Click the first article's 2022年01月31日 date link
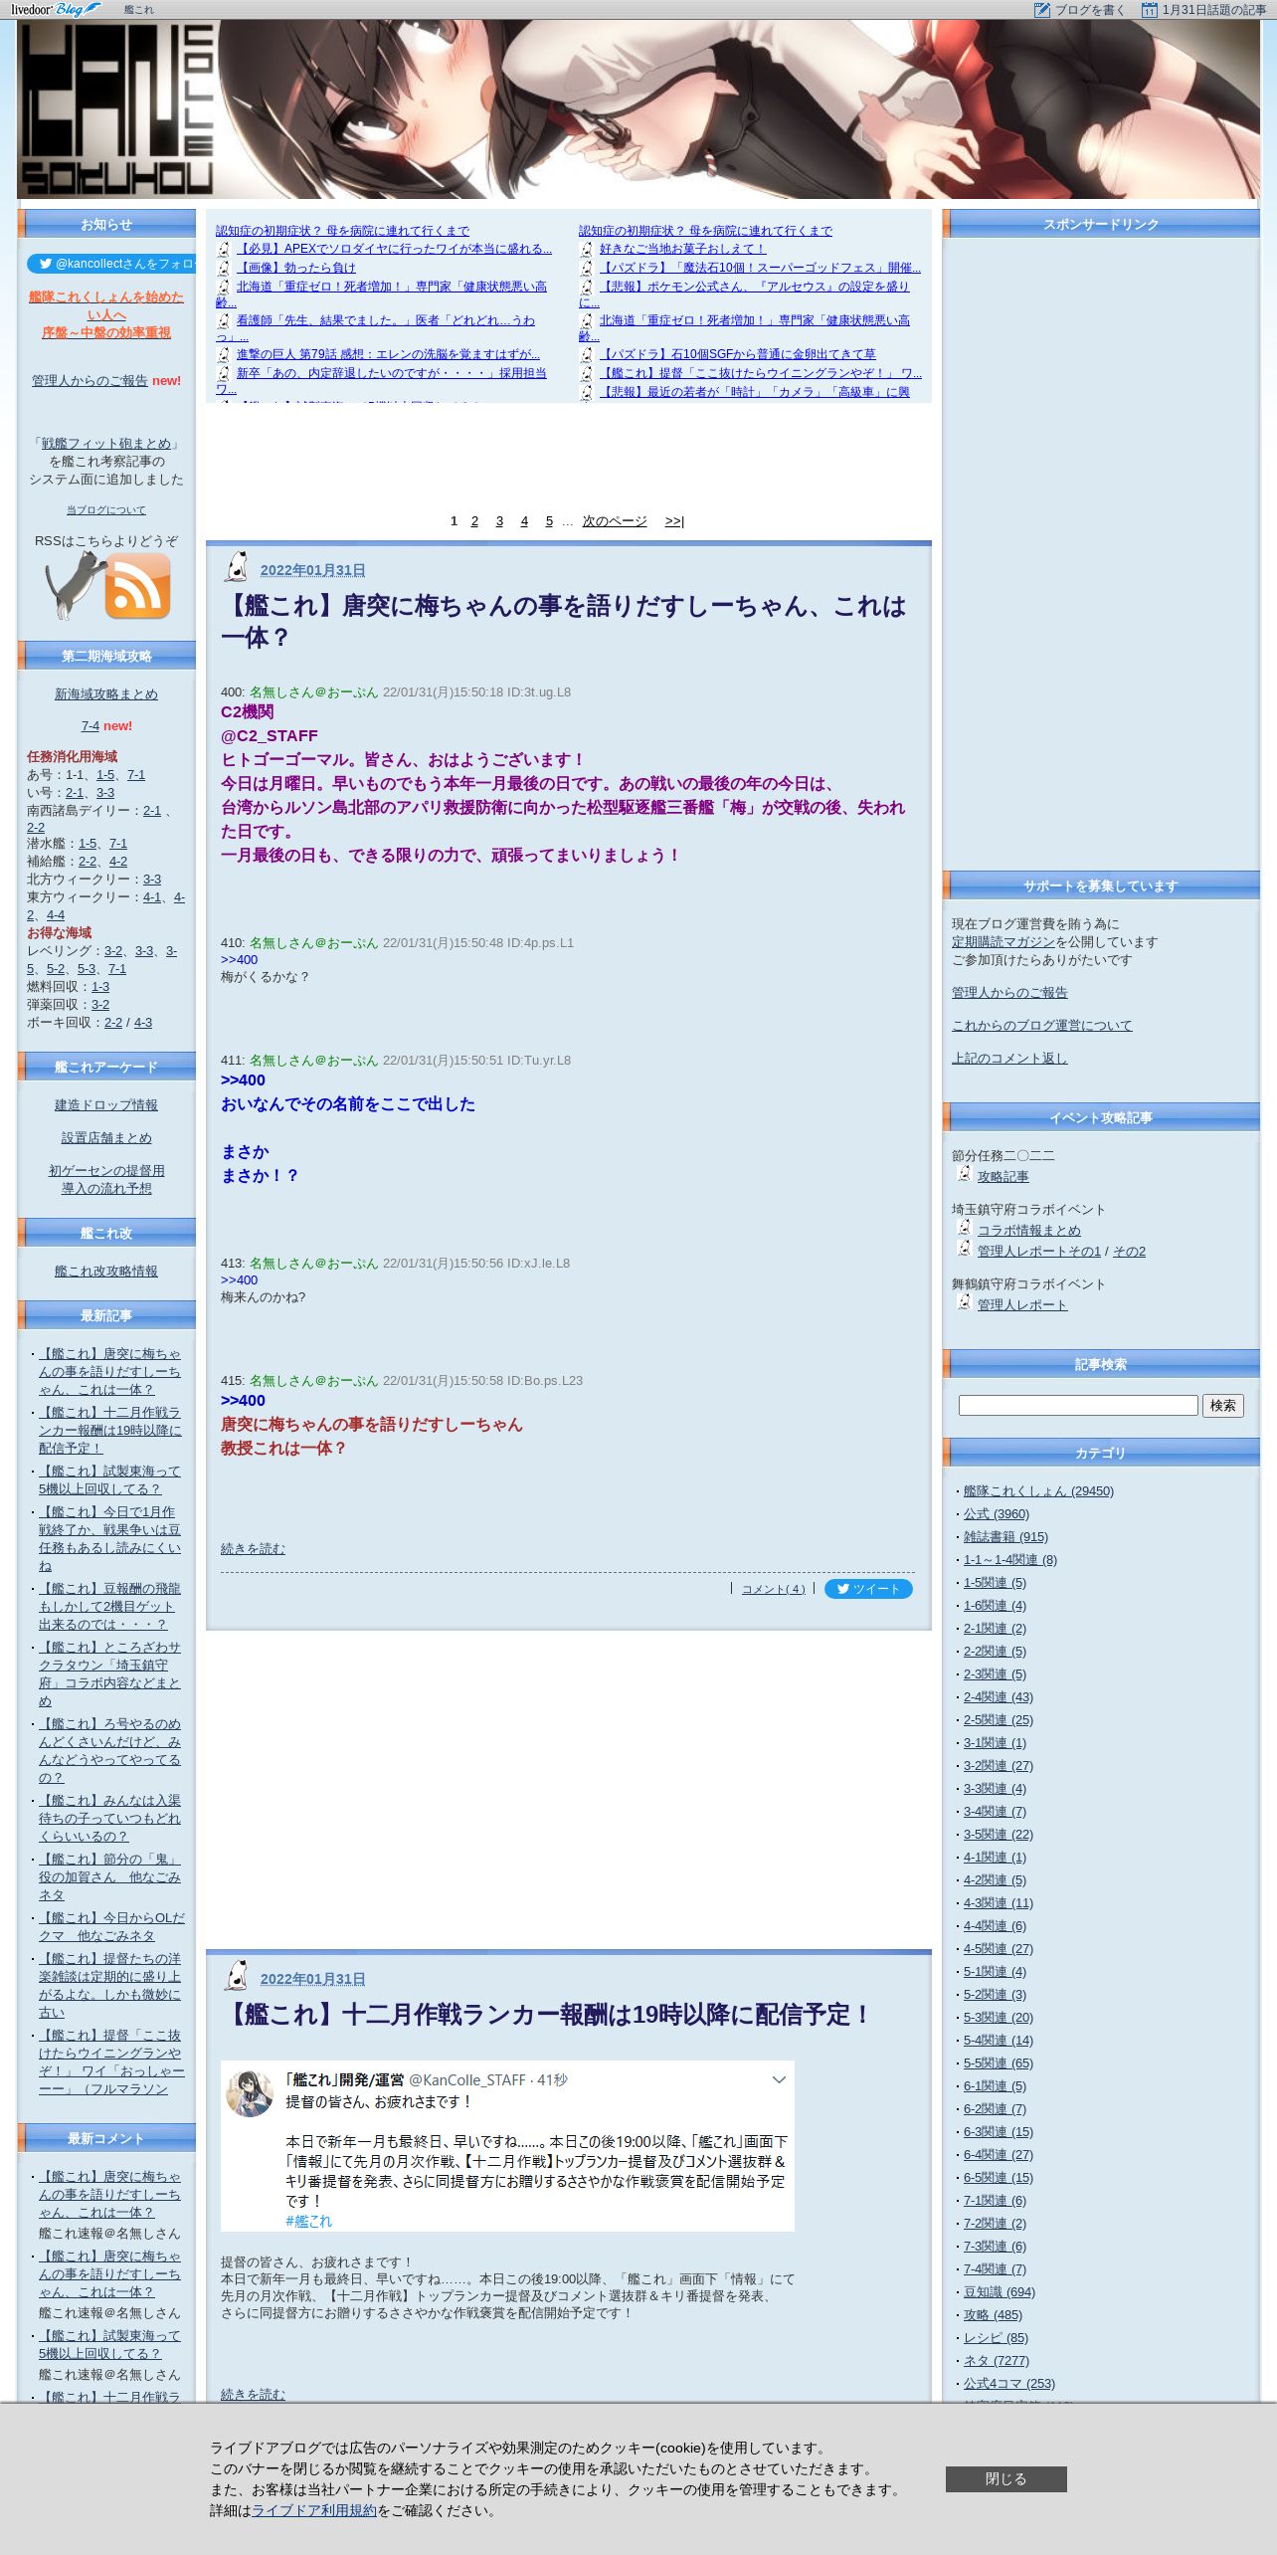The image size is (1277, 2555). [312, 570]
